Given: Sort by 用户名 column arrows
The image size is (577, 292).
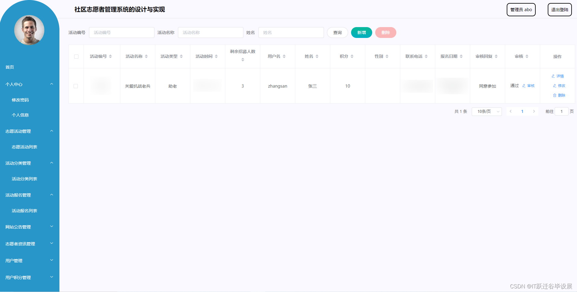Looking at the screenshot, I should click(x=284, y=56).
